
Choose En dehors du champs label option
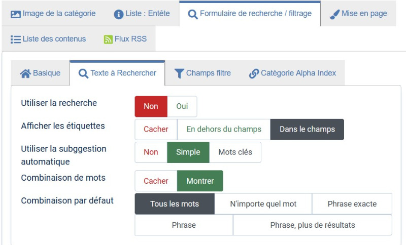coord(224,130)
